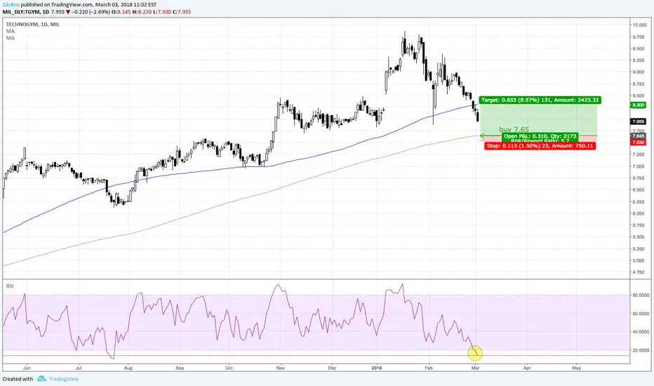Click the Aug label on time axis
The width and height of the screenshot is (654, 386).
point(128,368)
